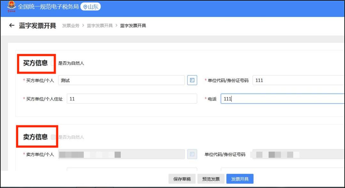Click the 买方单位/个人 field containing 测试
The image size is (345, 188).
(x=121, y=80)
